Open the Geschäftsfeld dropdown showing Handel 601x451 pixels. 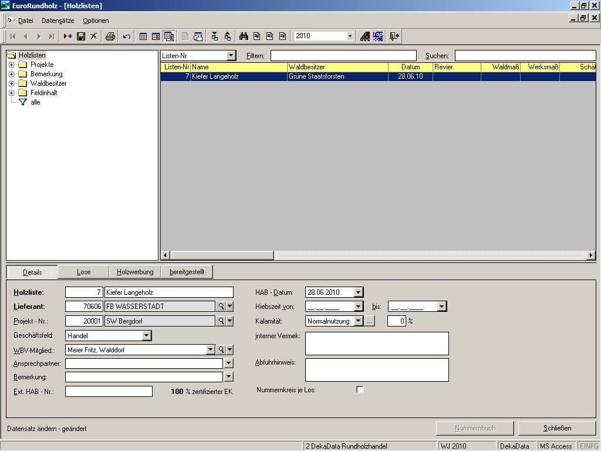click(147, 336)
